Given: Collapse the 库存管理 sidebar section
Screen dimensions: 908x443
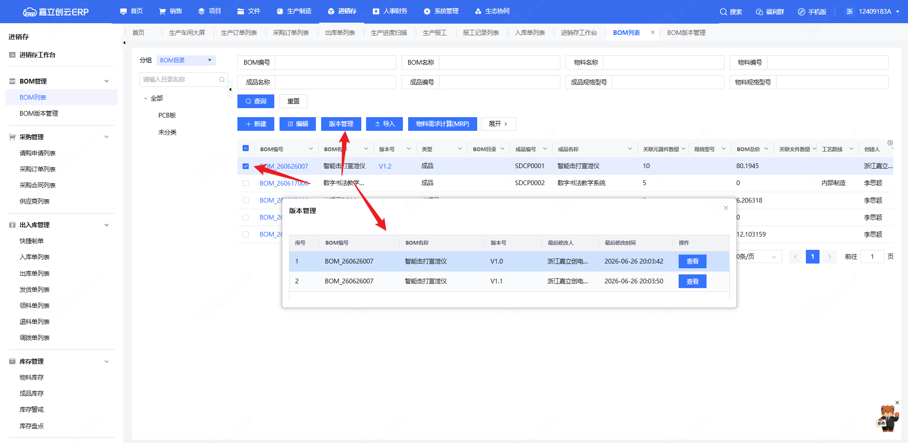Looking at the screenshot, I should click(106, 361).
